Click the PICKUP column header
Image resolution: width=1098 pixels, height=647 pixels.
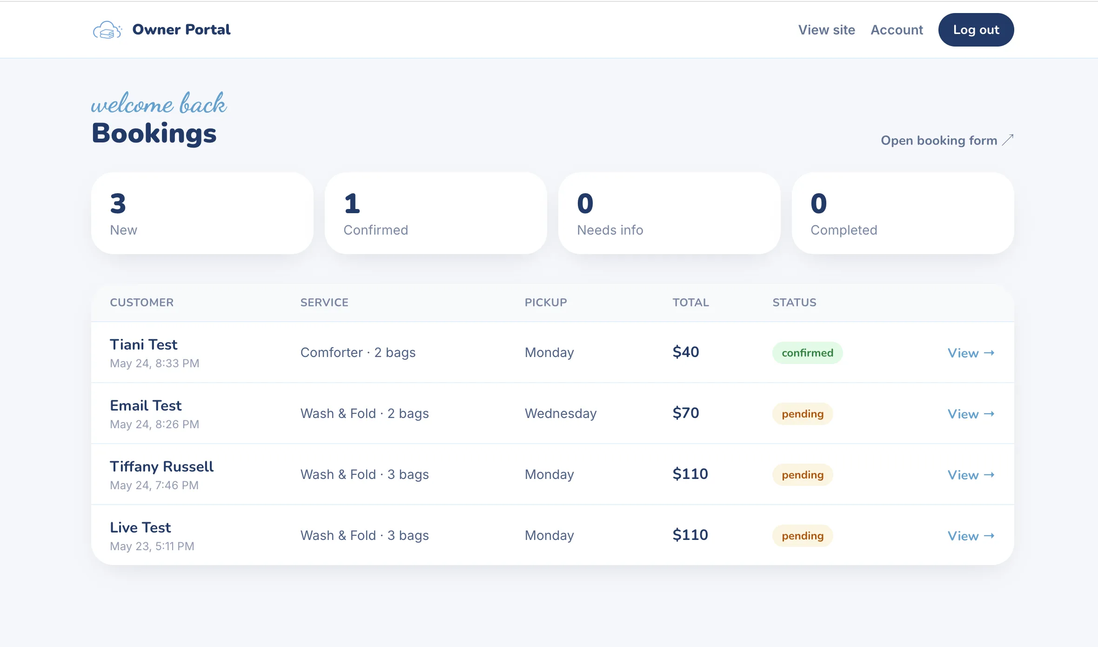(x=546, y=303)
